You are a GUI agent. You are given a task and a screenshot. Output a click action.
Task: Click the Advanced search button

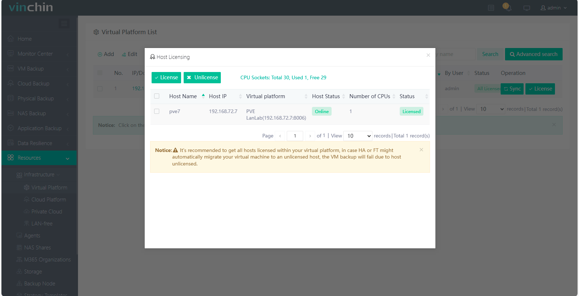click(534, 54)
